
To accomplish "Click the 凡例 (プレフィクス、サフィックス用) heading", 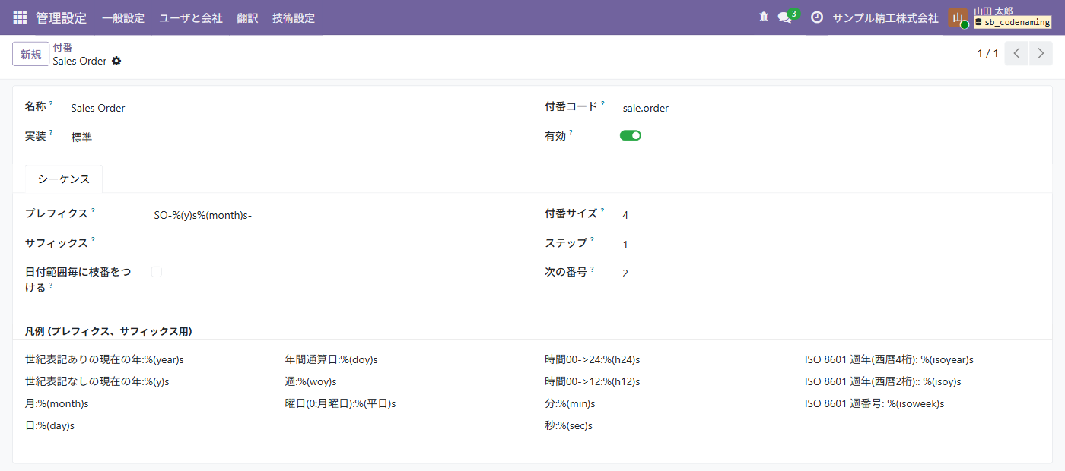I will [108, 331].
